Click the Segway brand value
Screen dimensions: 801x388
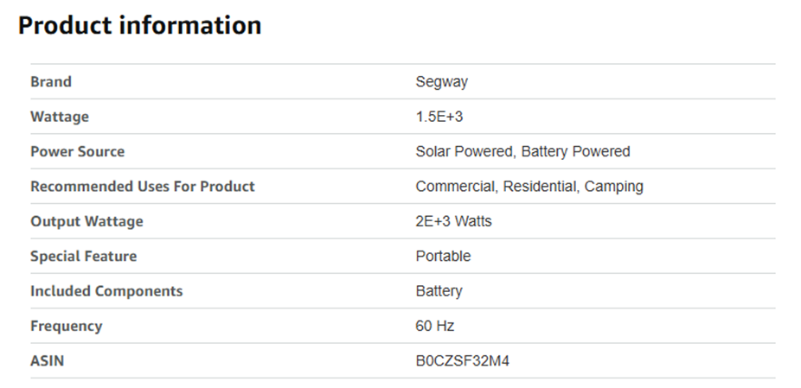click(441, 82)
